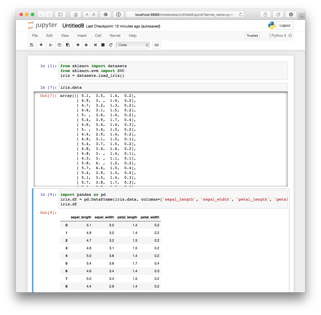
Task: Paste cell from clipboard
Action: tap(68, 45)
